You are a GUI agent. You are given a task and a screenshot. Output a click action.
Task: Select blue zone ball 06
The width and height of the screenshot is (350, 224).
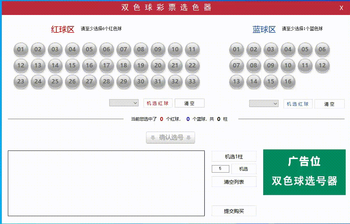point(322,50)
